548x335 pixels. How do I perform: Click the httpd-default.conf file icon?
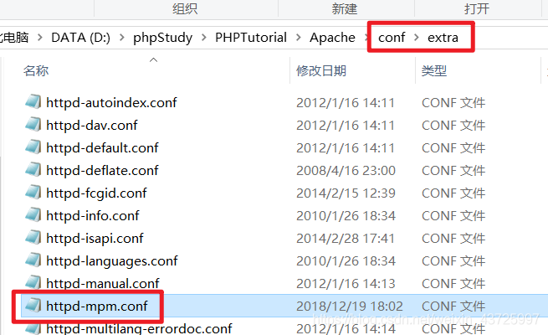pyautogui.click(x=33, y=147)
